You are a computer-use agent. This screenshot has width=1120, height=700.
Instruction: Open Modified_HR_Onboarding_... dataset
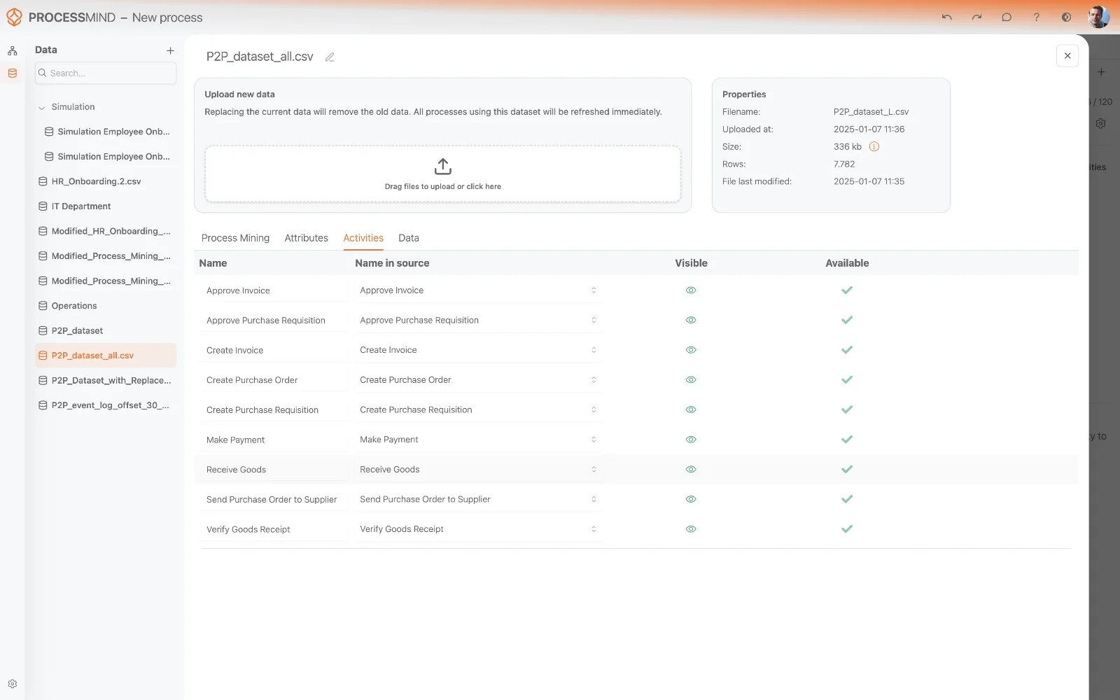click(106, 231)
